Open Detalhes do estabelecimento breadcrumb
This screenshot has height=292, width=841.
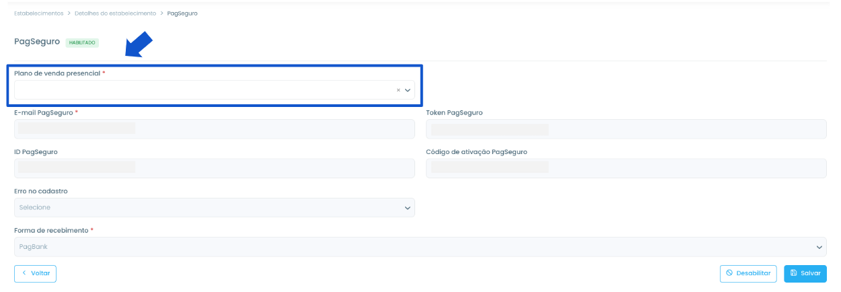click(115, 13)
